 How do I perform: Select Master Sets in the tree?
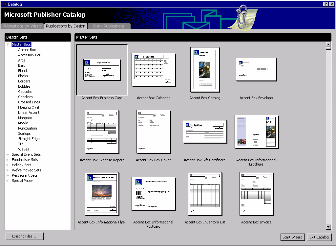click(21, 44)
